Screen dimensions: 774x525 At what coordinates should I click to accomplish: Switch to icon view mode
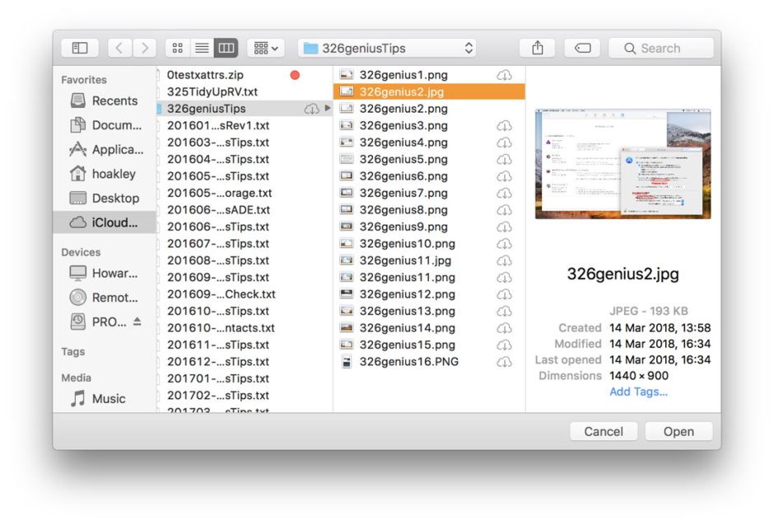[x=177, y=48]
